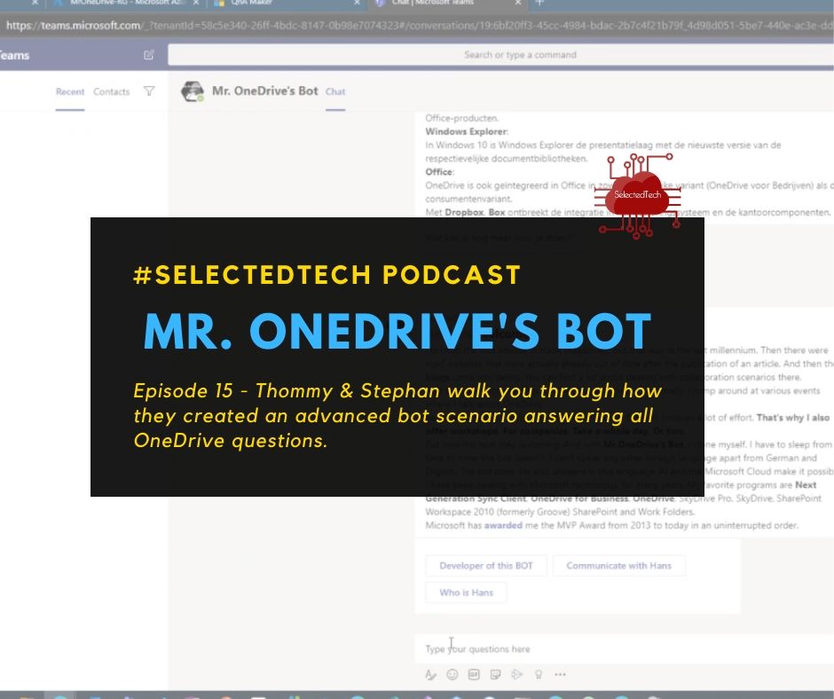Open the sticker picker

[495, 674]
